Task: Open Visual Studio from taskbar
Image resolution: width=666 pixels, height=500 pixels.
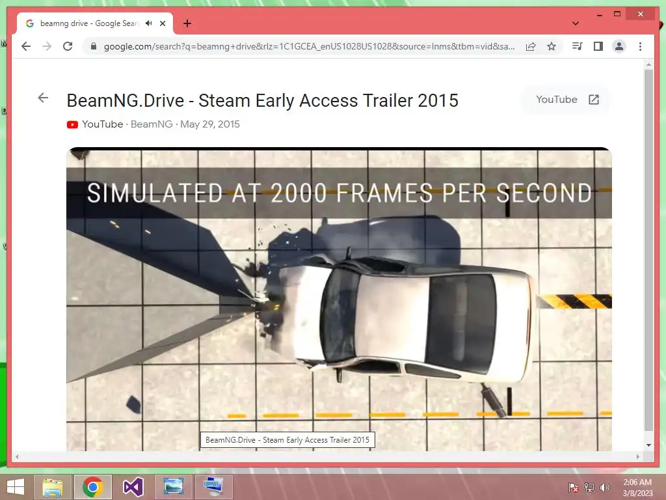Action: click(x=133, y=487)
